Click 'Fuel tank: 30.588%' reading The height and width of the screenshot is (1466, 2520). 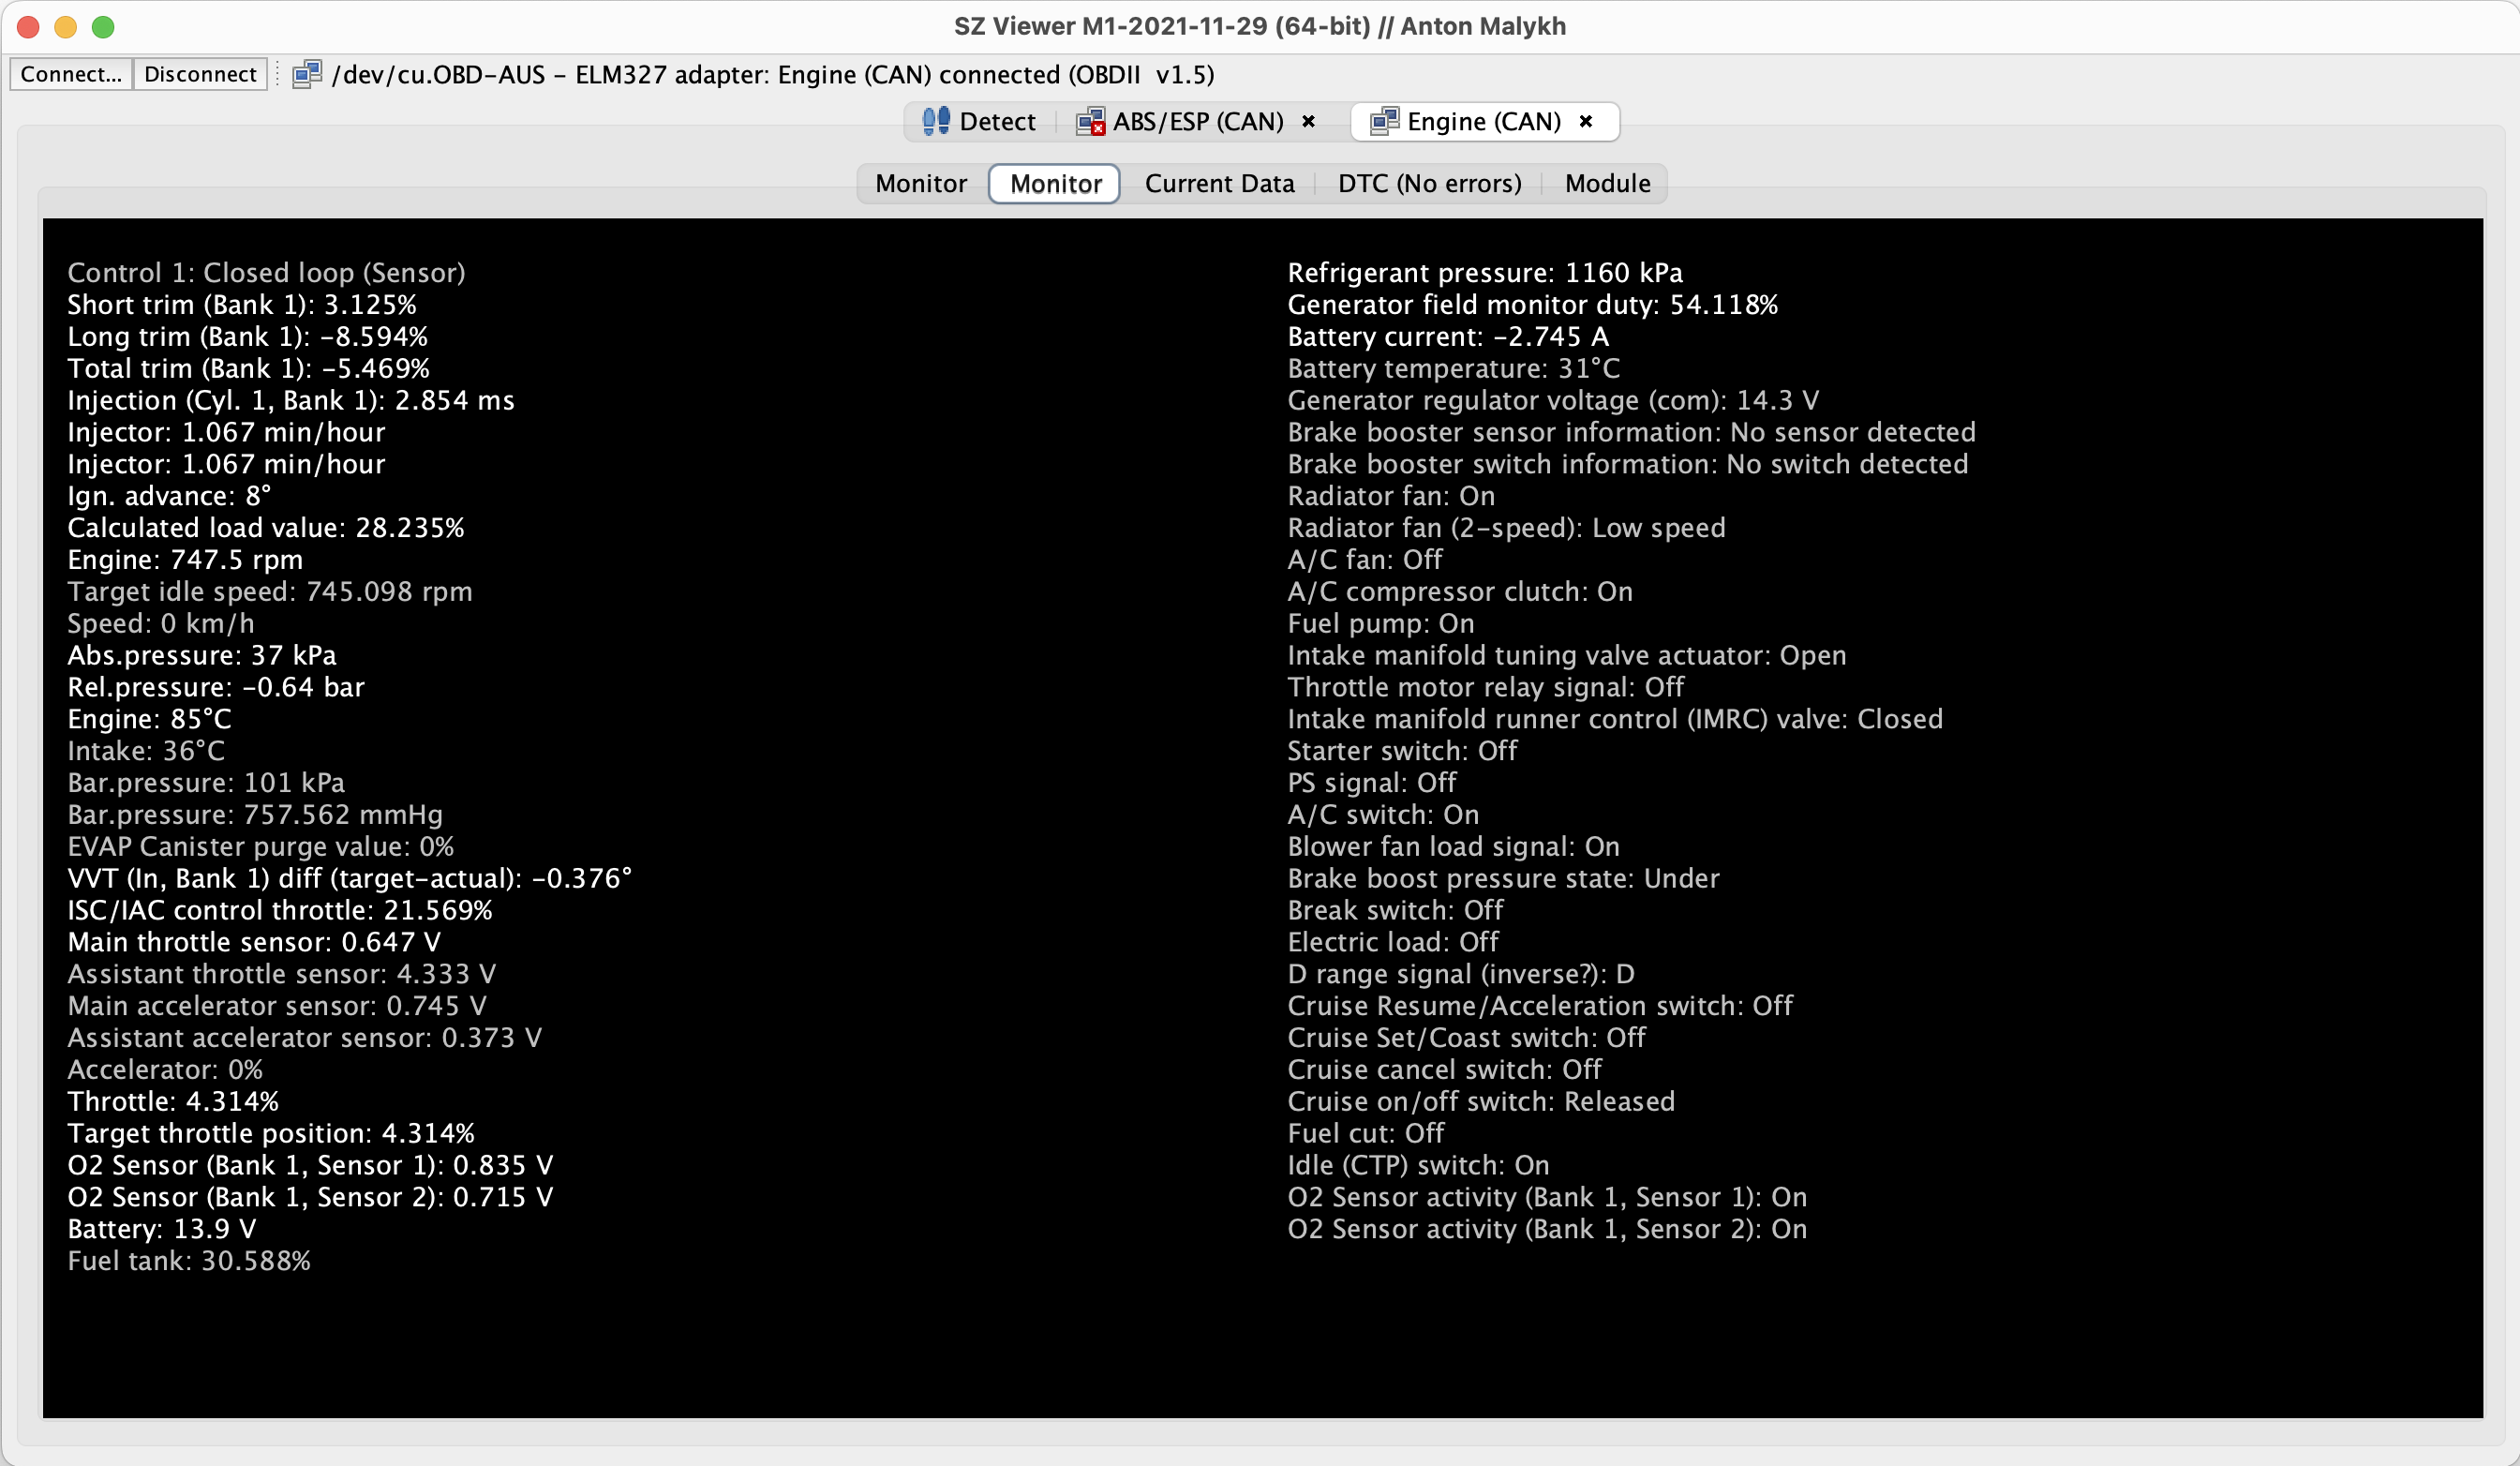click(x=189, y=1262)
